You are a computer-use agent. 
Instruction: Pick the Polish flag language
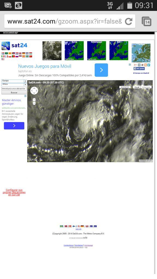(x=10, y=56)
